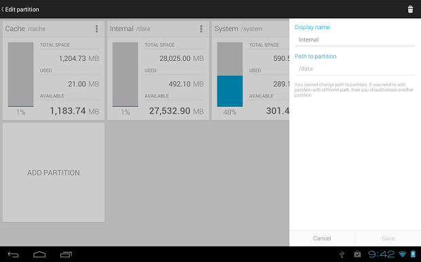Open Cache partition overflow menu
421x262 pixels.
pos(96,28)
